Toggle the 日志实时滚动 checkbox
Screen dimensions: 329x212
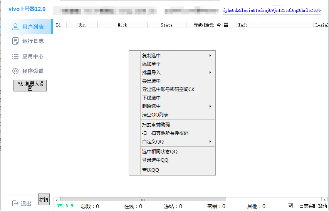point(290,206)
